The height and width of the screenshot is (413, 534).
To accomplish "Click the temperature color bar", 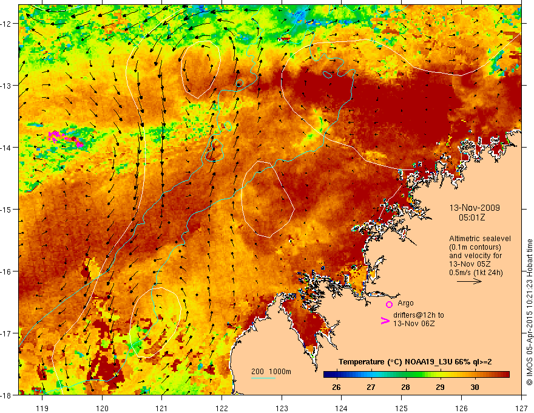I will [416, 375].
